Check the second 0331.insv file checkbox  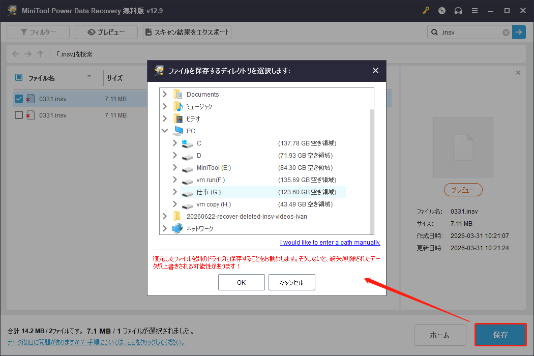point(19,115)
